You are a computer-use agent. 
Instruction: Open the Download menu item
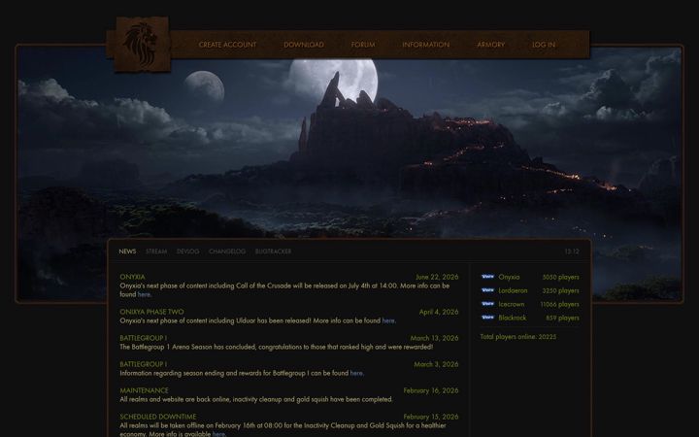[304, 45]
